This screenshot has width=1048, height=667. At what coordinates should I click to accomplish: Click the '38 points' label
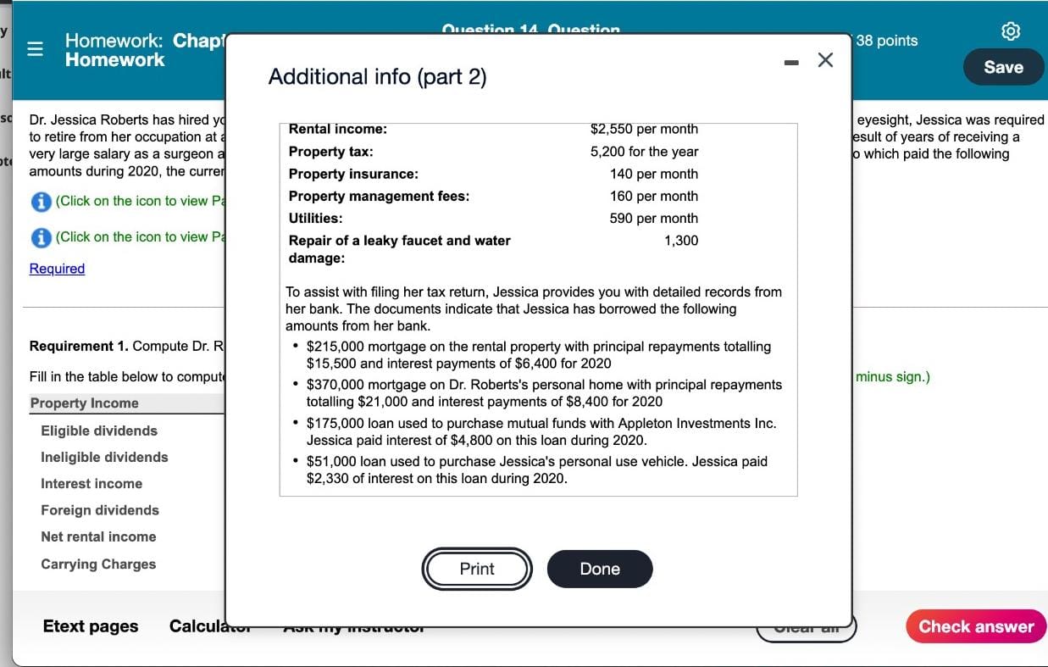coord(887,41)
